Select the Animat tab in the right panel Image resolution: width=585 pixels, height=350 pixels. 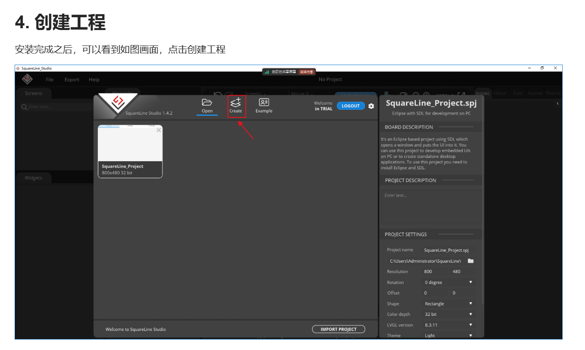[x=535, y=93]
